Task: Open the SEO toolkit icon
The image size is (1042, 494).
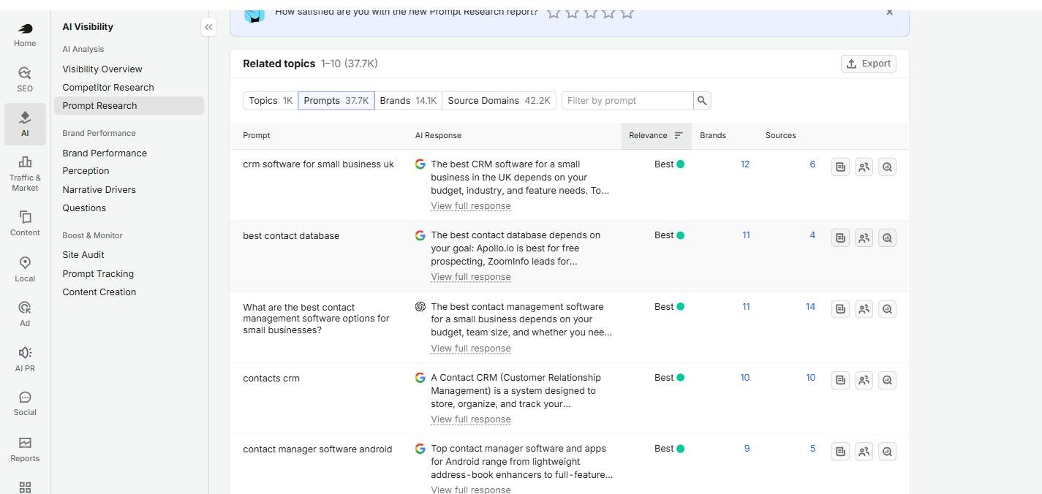Action: [25, 80]
